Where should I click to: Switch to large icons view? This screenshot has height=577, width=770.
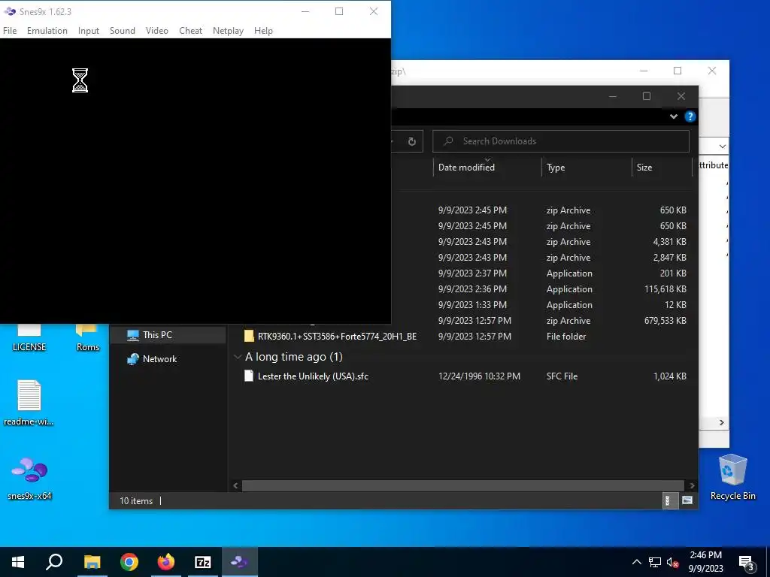point(687,500)
